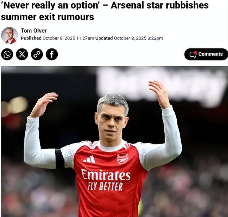Click the Published October 8, 2025 11:27am timestamp

tap(57, 38)
